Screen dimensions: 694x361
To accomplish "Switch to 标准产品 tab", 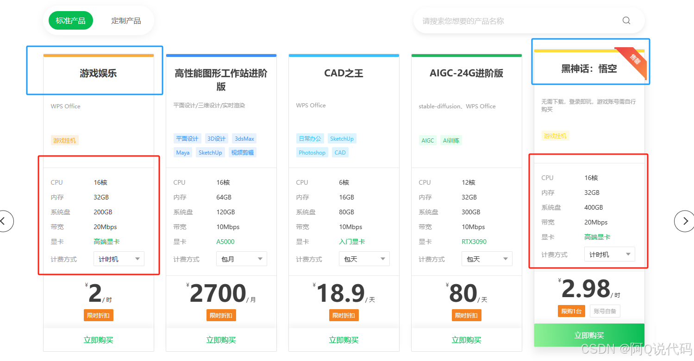I will pyautogui.click(x=70, y=20).
